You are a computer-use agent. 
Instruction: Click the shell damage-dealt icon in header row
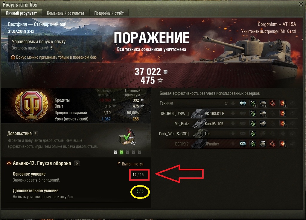point(283,103)
